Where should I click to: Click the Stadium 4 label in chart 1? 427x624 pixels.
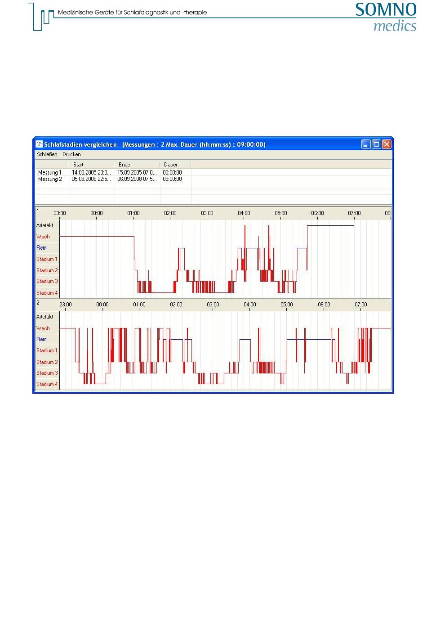[47, 293]
